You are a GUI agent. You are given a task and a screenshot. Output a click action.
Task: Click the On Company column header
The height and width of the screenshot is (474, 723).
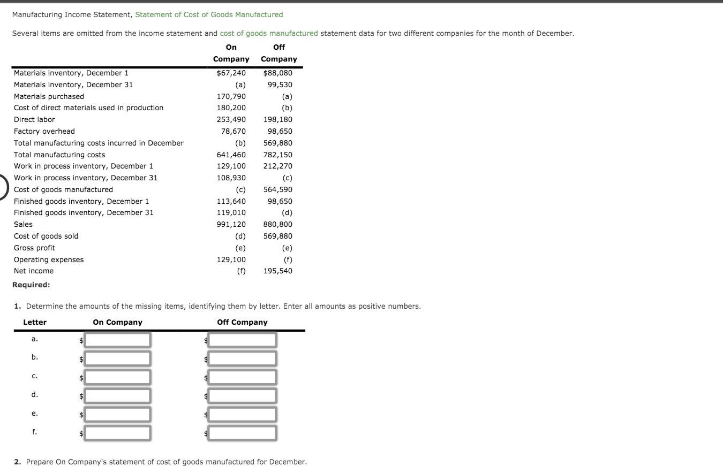[231, 53]
